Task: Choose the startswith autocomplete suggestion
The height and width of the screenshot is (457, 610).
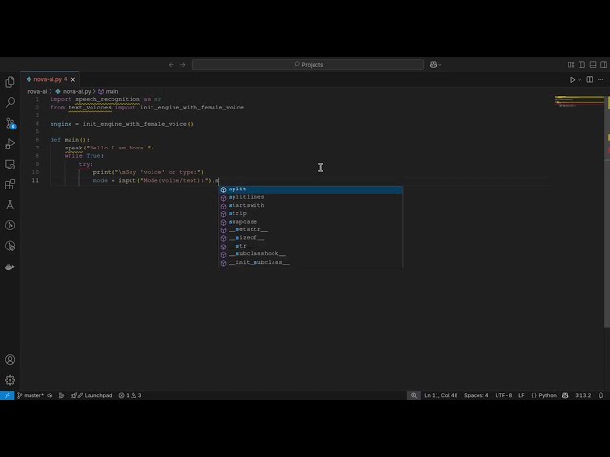Action: pos(311,206)
